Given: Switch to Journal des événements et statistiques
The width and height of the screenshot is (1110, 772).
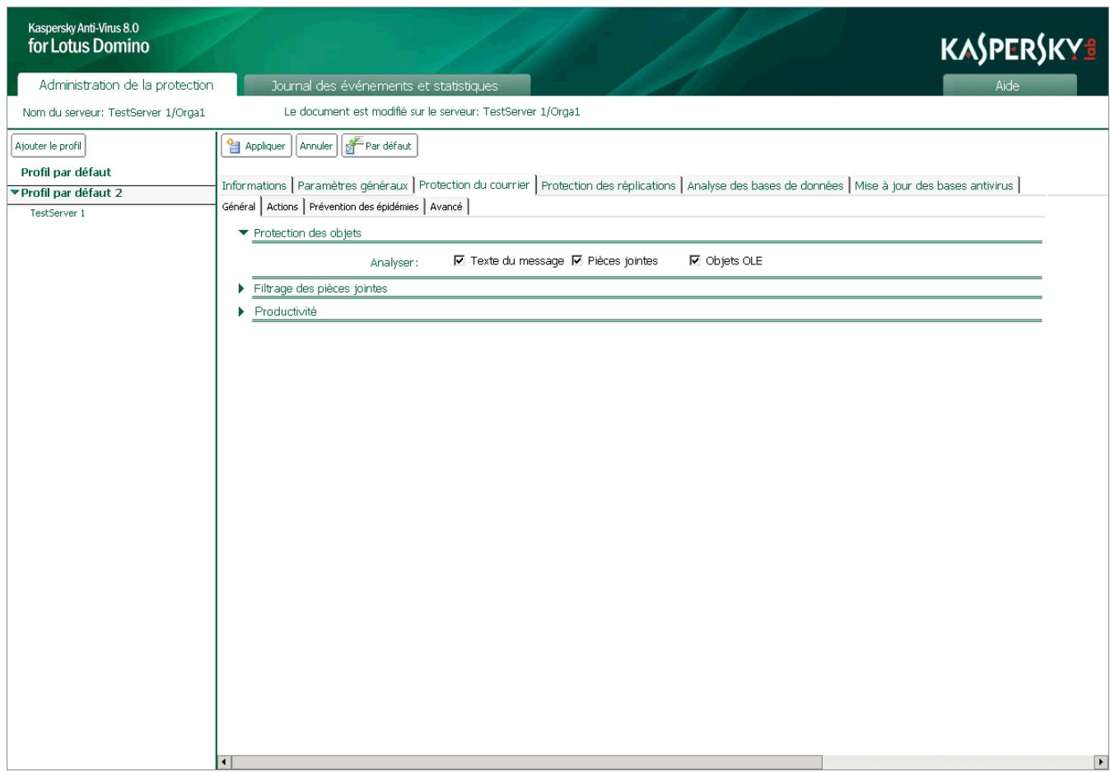Looking at the screenshot, I should pos(387,86).
